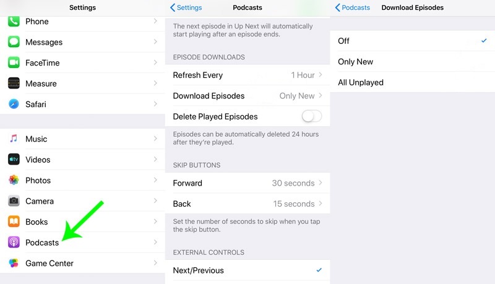Open the Game Center icon
Image resolution: width=495 pixels, height=284 pixels.
[x=14, y=263]
